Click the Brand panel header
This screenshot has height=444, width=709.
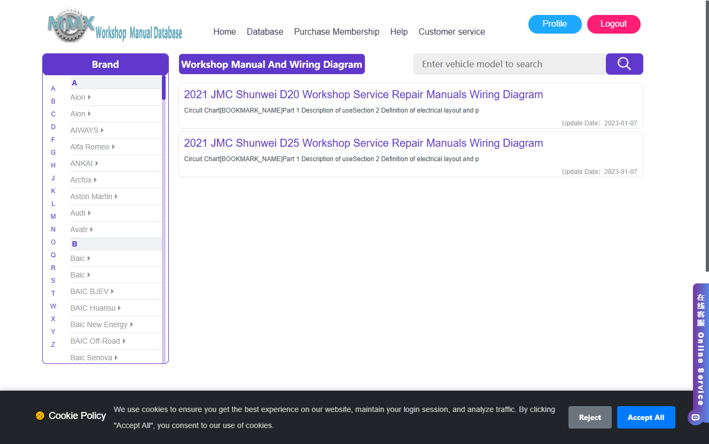pos(105,64)
